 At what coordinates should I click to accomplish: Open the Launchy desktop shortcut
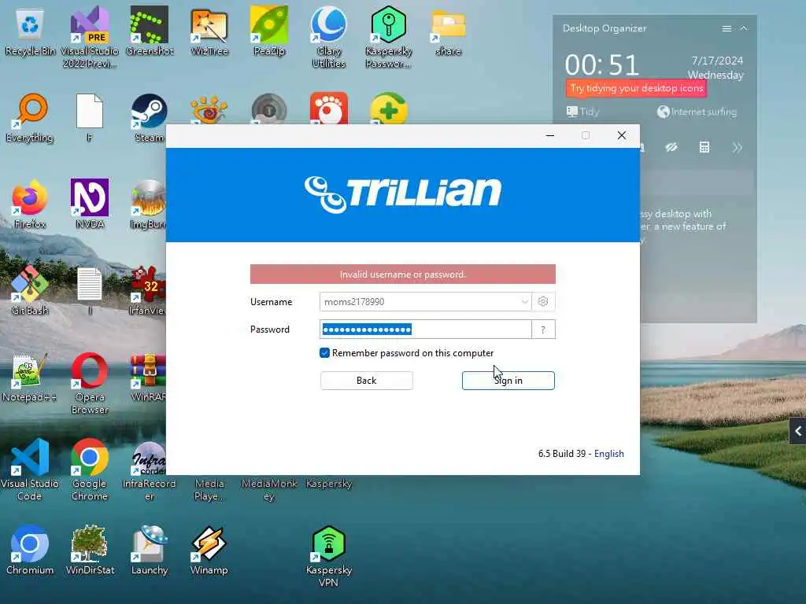149,550
